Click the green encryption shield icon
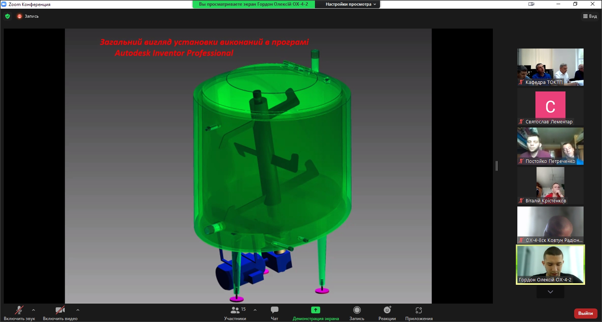Viewport: 602px width, 322px height. (8, 16)
